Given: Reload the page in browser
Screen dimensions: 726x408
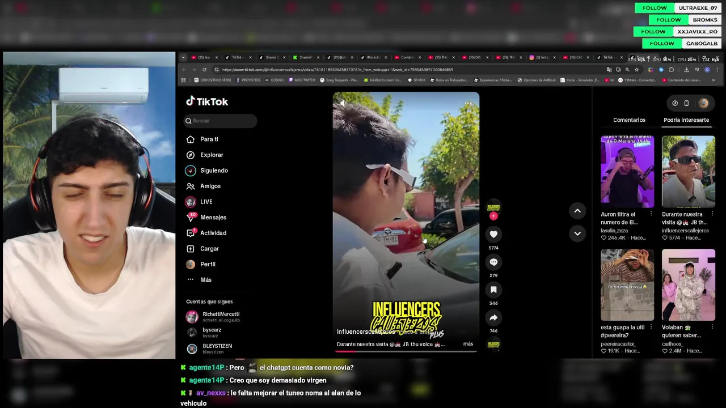Looking at the screenshot, I should (x=205, y=70).
